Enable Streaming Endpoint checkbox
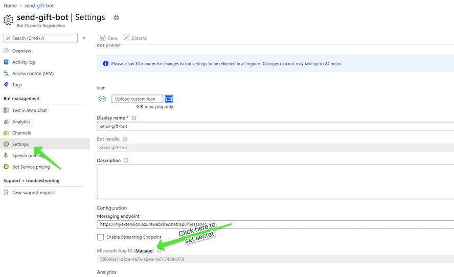 101,237
